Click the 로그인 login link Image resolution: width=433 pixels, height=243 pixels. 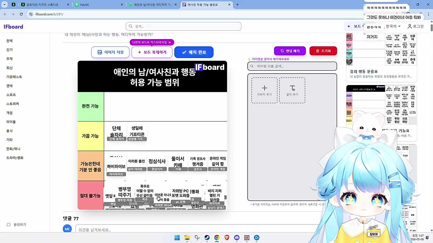(x=416, y=26)
